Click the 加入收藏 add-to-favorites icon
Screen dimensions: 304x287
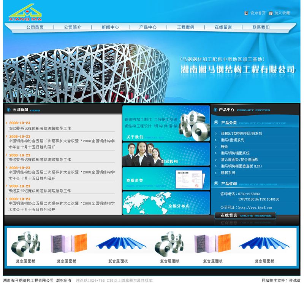click(270, 13)
